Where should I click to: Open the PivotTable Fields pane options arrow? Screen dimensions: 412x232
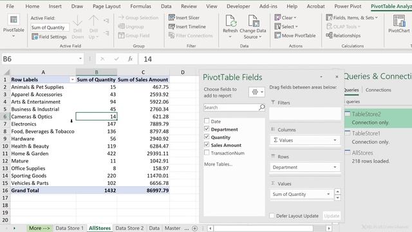(x=321, y=77)
